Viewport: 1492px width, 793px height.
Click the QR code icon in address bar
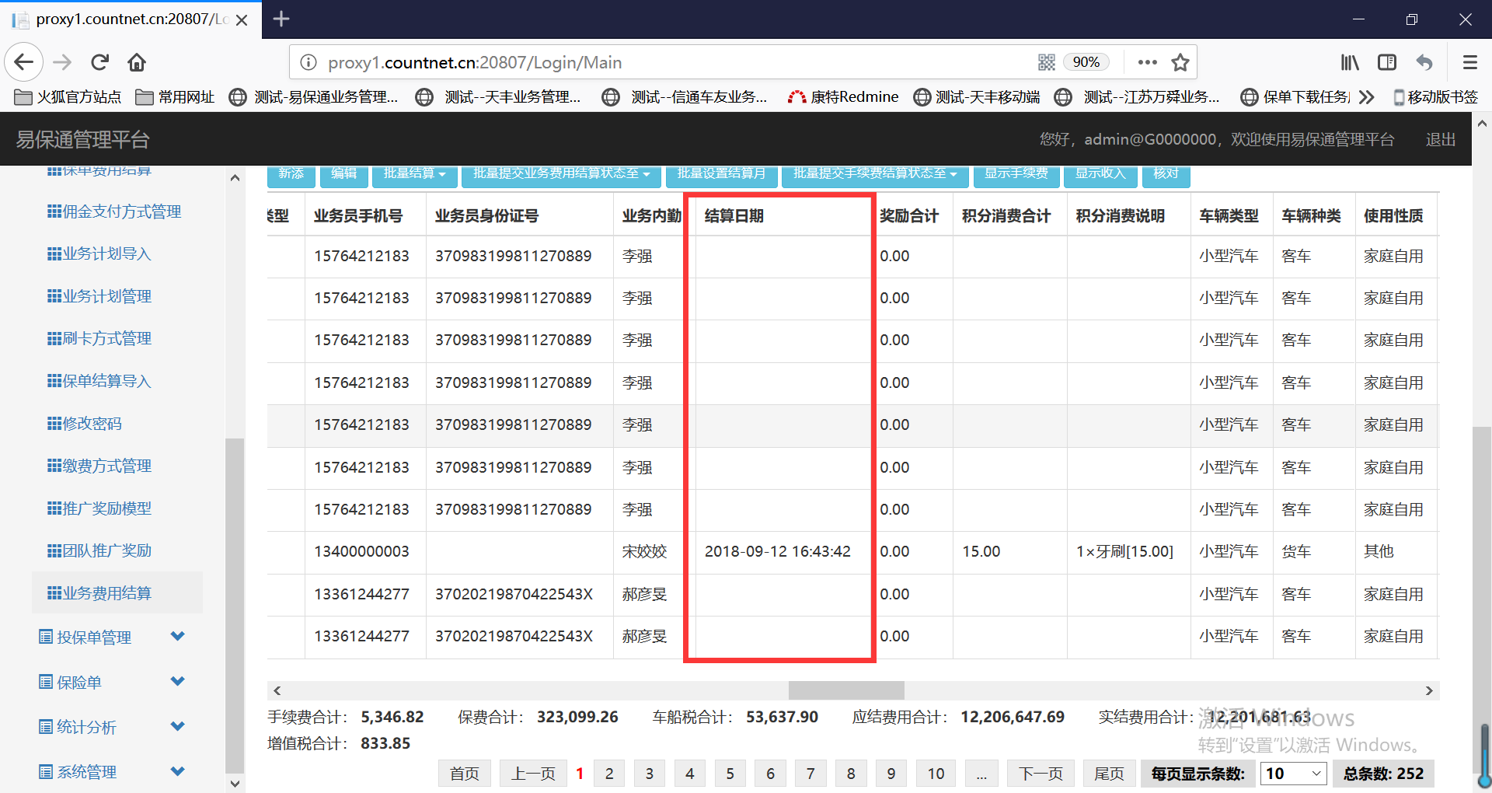1046,62
